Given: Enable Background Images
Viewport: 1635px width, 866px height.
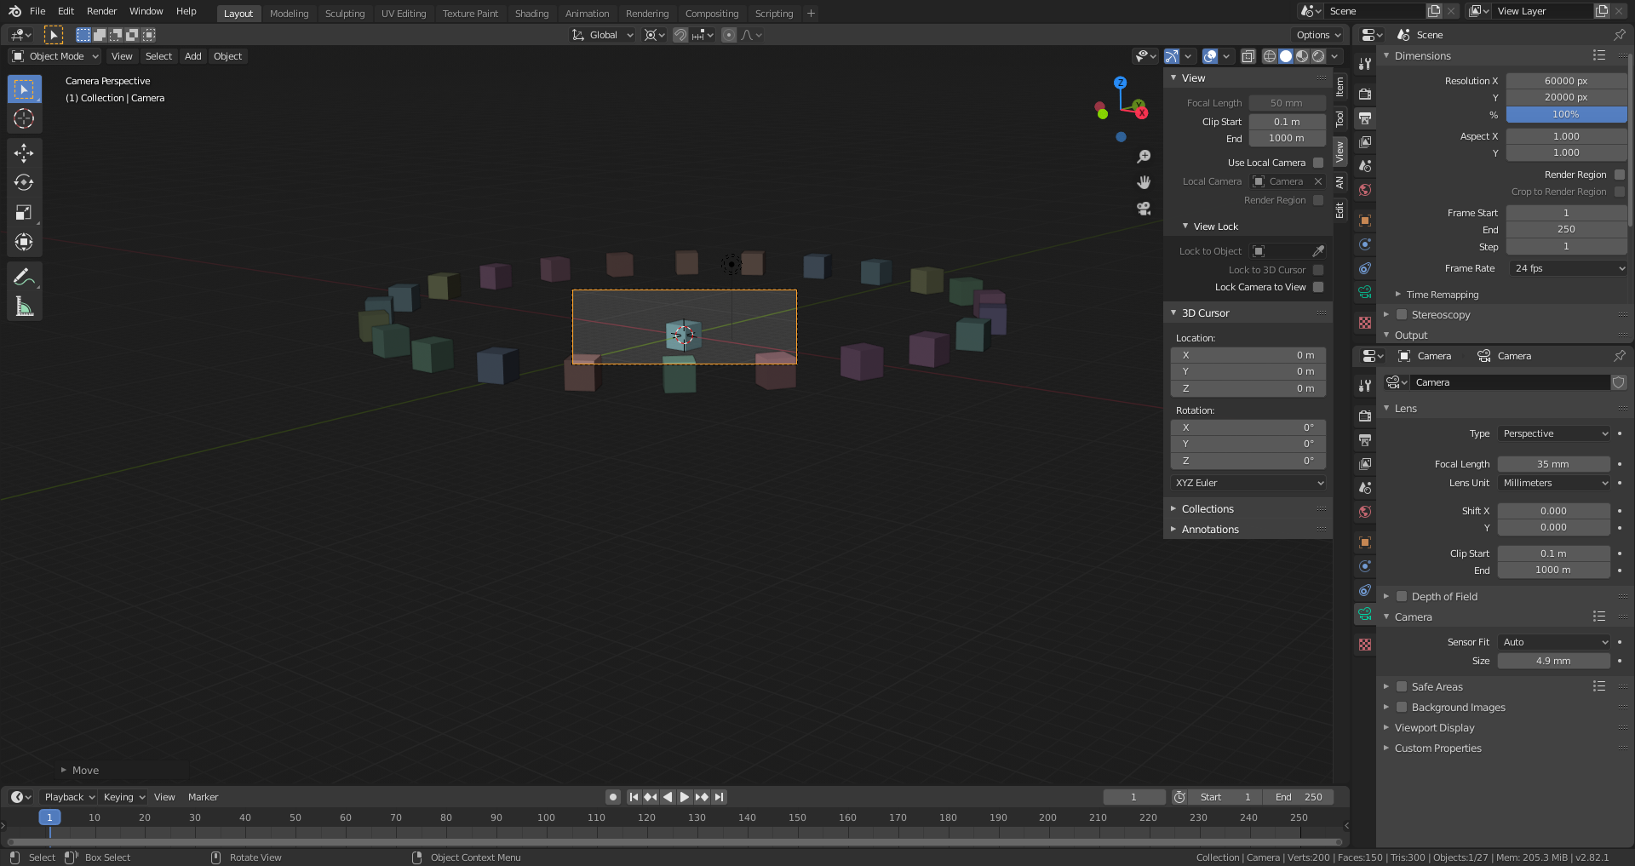Looking at the screenshot, I should pyautogui.click(x=1401, y=707).
